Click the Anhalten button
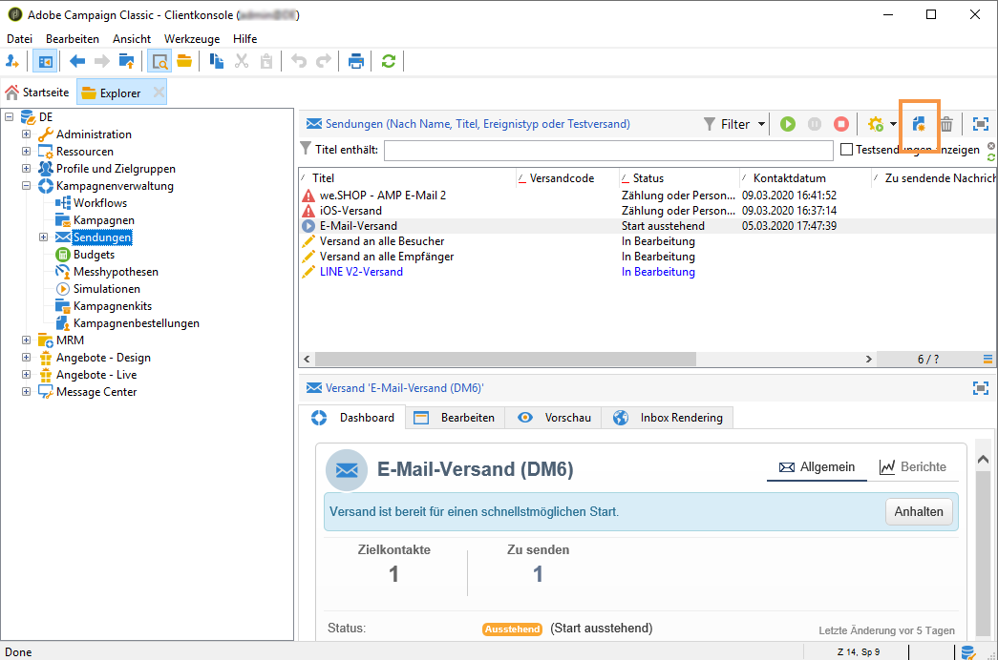The height and width of the screenshot is (660, 998). click(x=919, y=512)
